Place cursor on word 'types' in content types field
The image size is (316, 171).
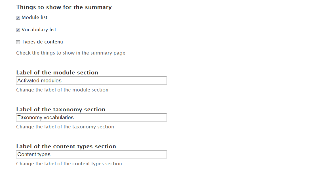44,155
